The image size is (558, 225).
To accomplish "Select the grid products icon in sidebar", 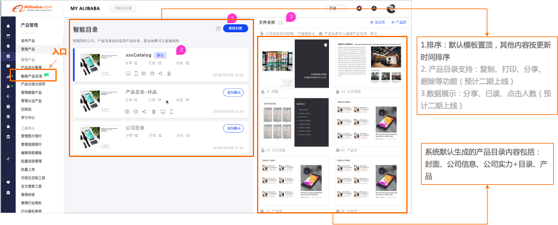I will (x=8, y=56).
